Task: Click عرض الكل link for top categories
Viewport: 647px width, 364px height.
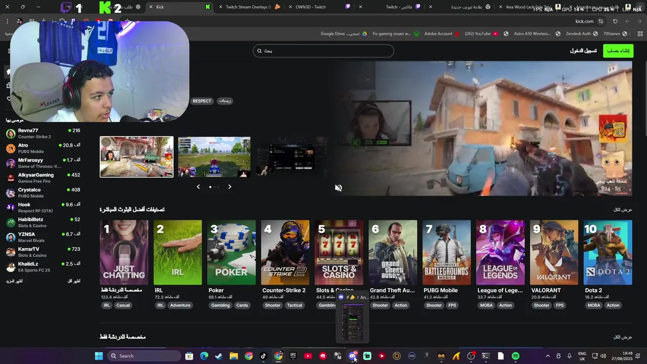Action: tap(623, 210)
